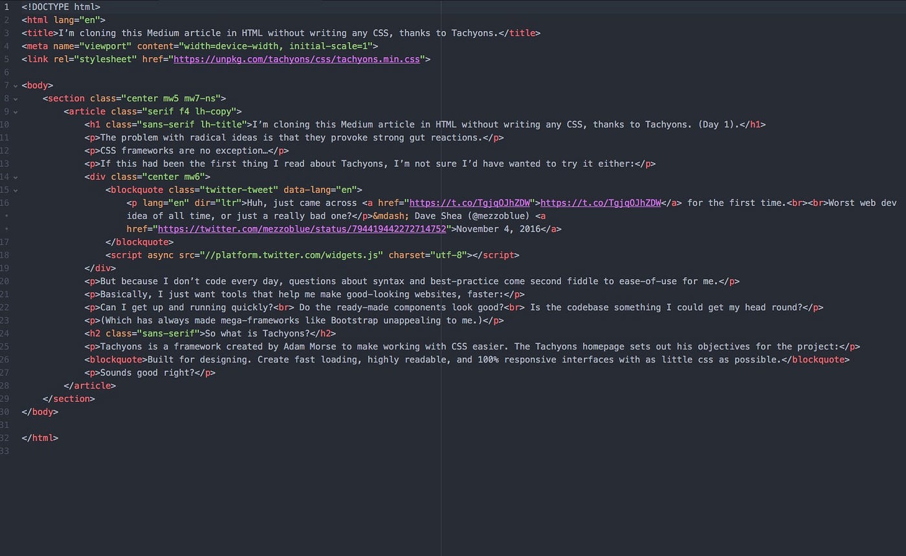Click the "center mw6" class value
The width and height of the screenshot is (906, 556).
pos(175,177)
